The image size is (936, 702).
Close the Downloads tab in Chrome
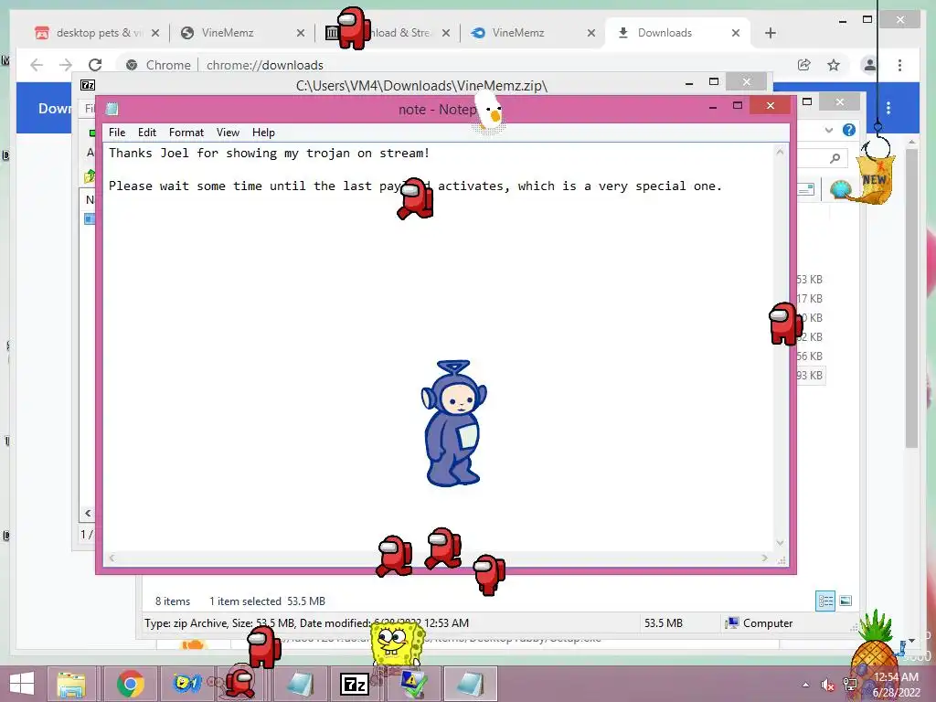tap(736, 33)
